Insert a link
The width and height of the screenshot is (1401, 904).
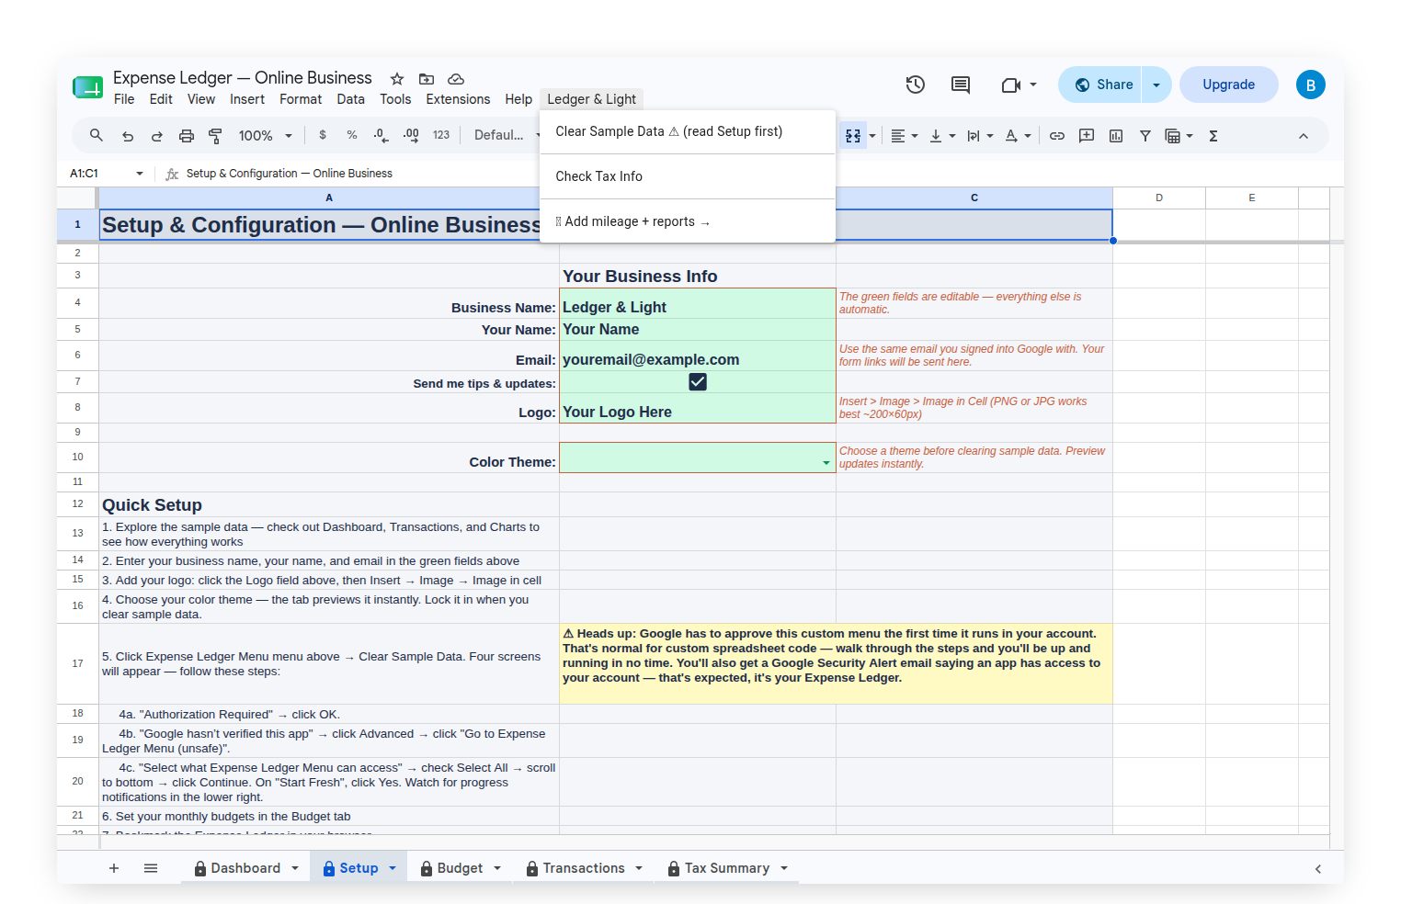[x=1057, y=136]
